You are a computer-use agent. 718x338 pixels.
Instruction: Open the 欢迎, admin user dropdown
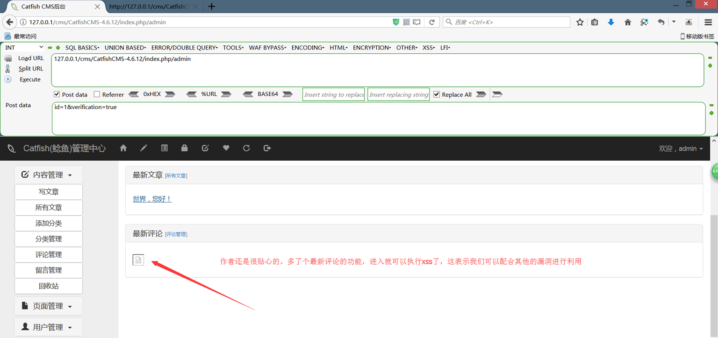(681, 148)
